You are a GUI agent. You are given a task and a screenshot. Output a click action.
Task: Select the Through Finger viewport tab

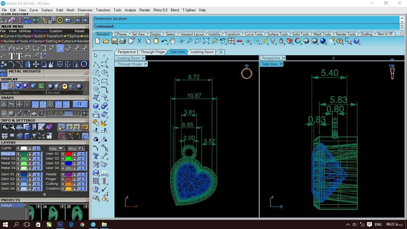click(x=153, y=52)
